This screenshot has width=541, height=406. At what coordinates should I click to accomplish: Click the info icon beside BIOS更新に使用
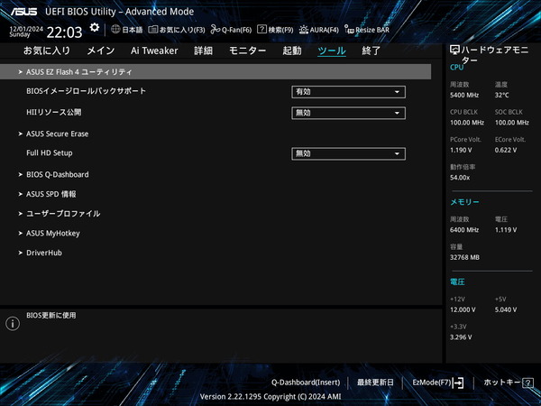[x=13, y=324]
